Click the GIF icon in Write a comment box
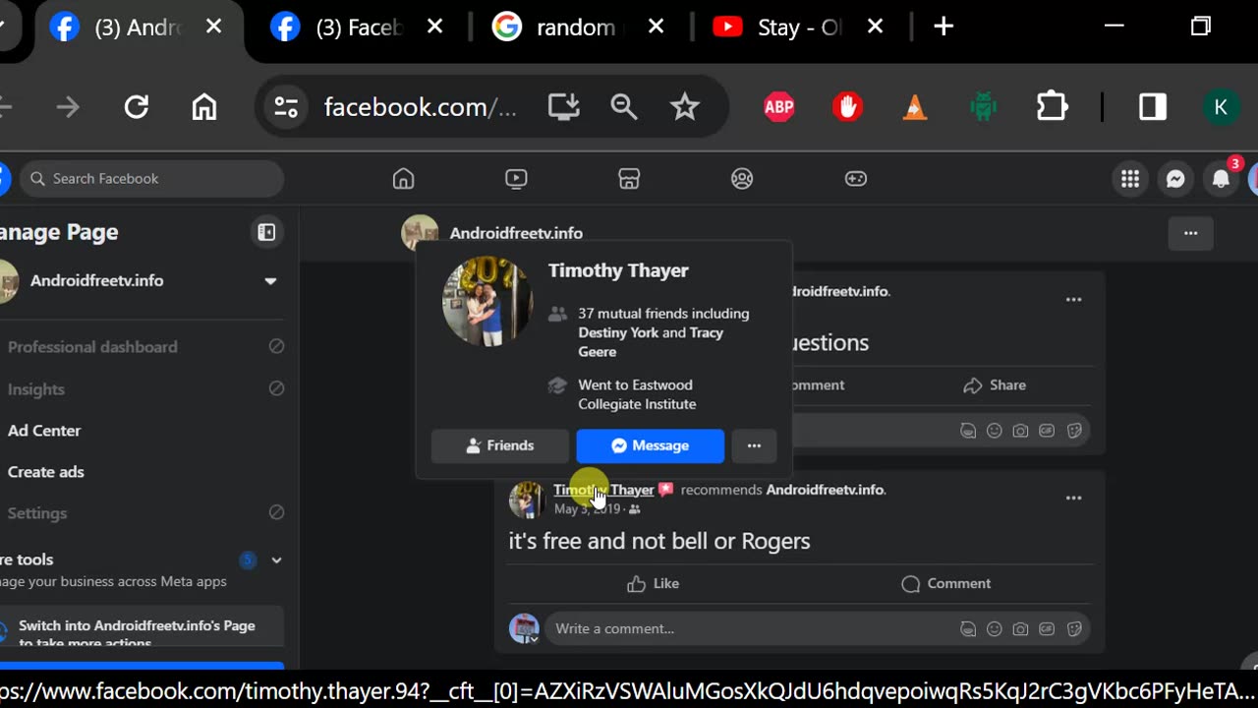 click(x=1047, y=628)
